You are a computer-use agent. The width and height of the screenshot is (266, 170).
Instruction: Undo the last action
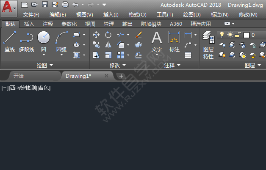[x=75, y=5]
